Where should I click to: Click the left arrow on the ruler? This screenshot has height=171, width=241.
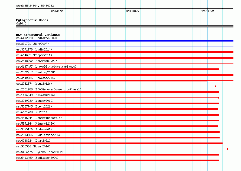17,8
